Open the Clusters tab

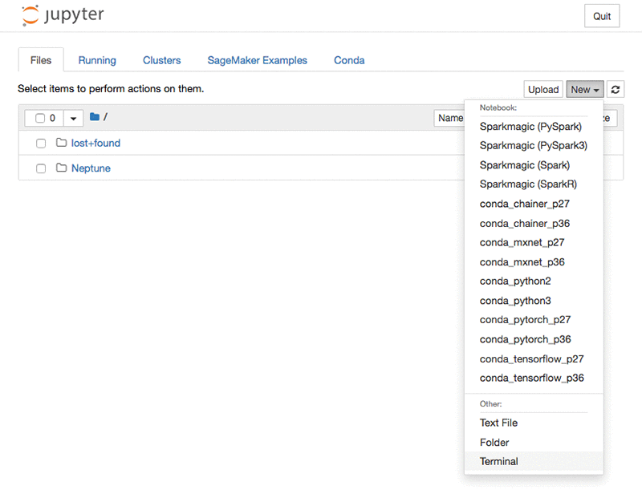coord(162,60)
